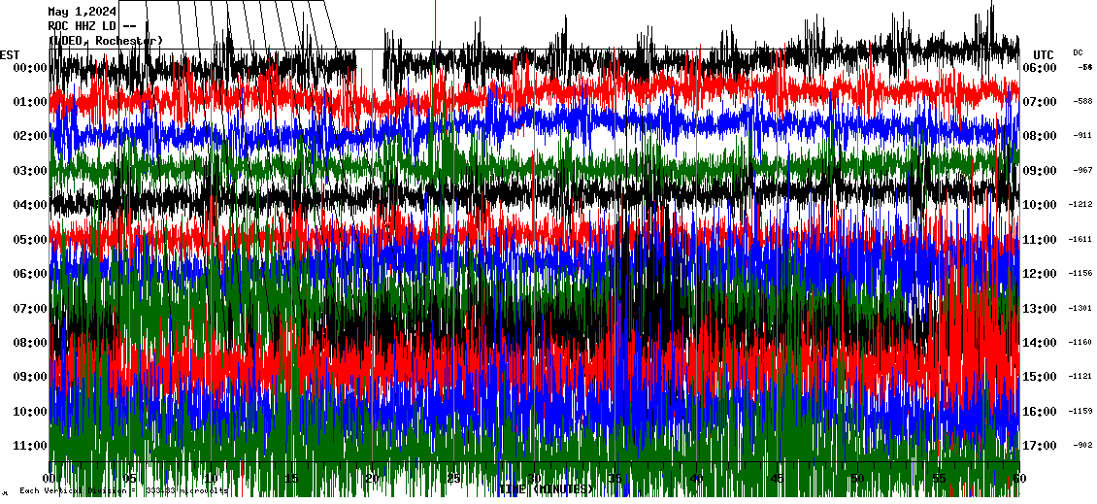
Task: Click the DC offset column header
Action: coord(1078,52)
